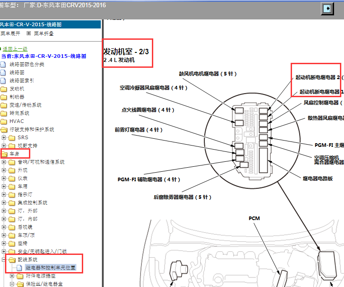Click the 线路图索引 page icon

(x=3, y=80)
